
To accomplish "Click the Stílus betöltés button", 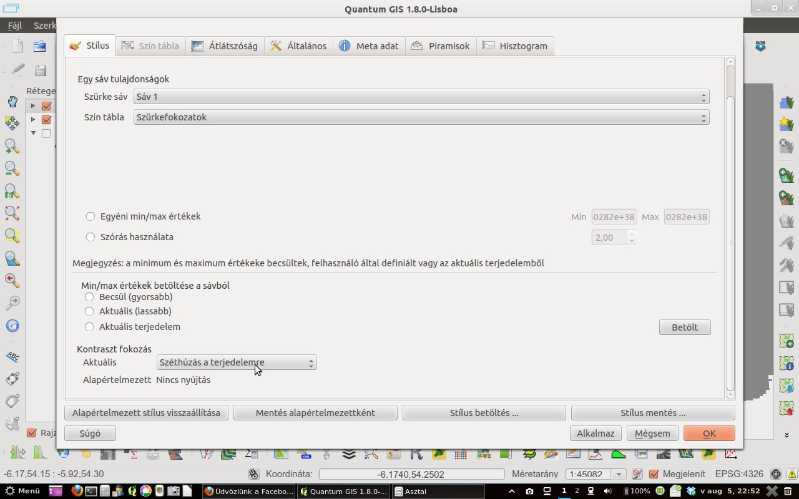I will click(484, 413).
